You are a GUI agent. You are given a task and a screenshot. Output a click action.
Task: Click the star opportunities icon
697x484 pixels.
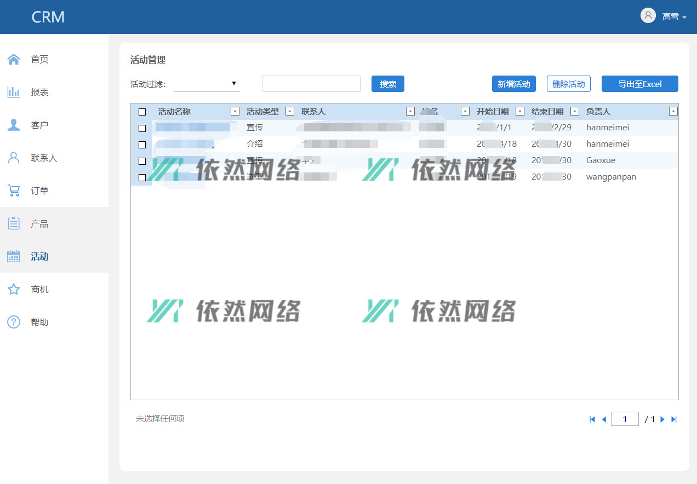tap(14, 289)
